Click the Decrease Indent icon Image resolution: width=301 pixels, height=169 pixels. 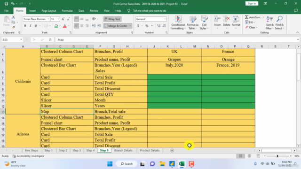click(x=94, y=26)
